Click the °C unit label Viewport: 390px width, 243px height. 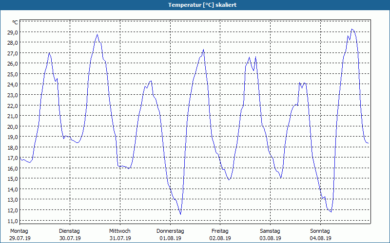[x=15, y=22]
